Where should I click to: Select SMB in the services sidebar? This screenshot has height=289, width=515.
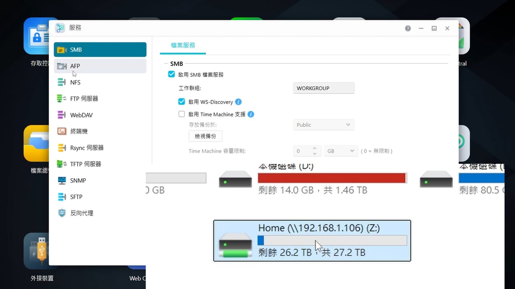[100, 50]
